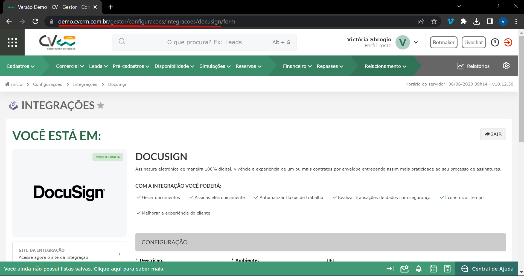Click the browser address bar URL

click(147, 21)
